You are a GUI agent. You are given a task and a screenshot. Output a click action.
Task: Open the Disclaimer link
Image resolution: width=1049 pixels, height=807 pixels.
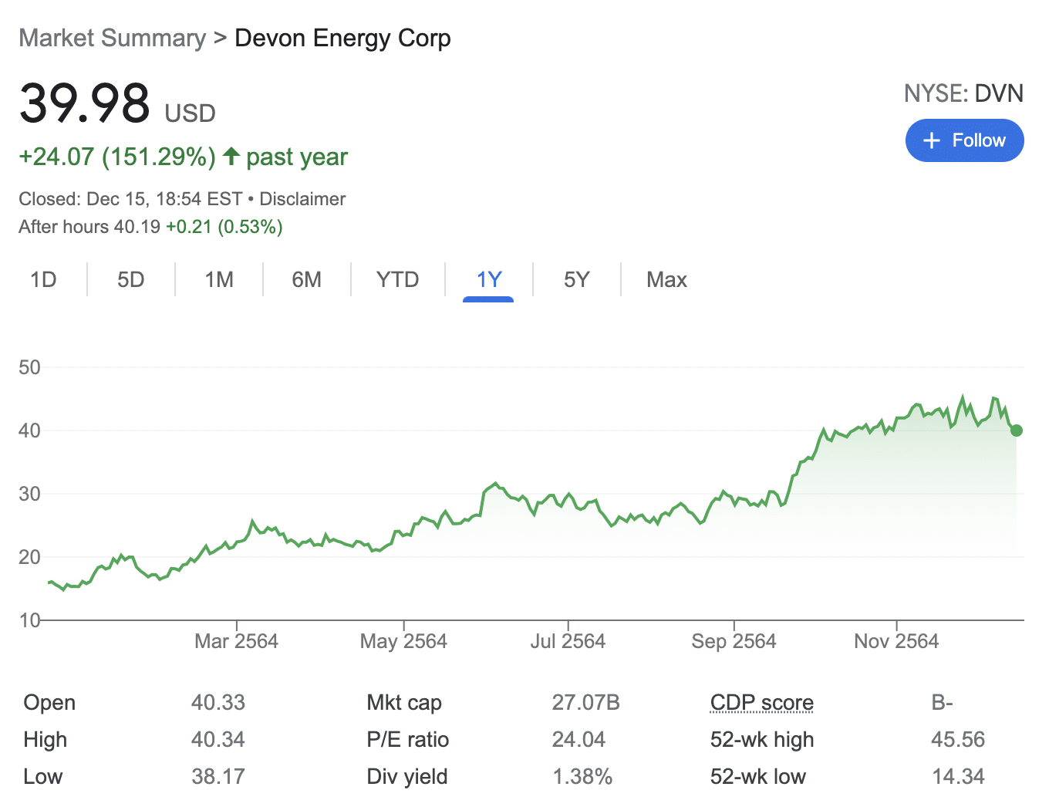pos(302,199)
